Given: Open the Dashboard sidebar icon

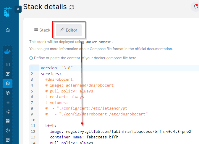Looking at the screenshot, I should [x=8, y=64].
